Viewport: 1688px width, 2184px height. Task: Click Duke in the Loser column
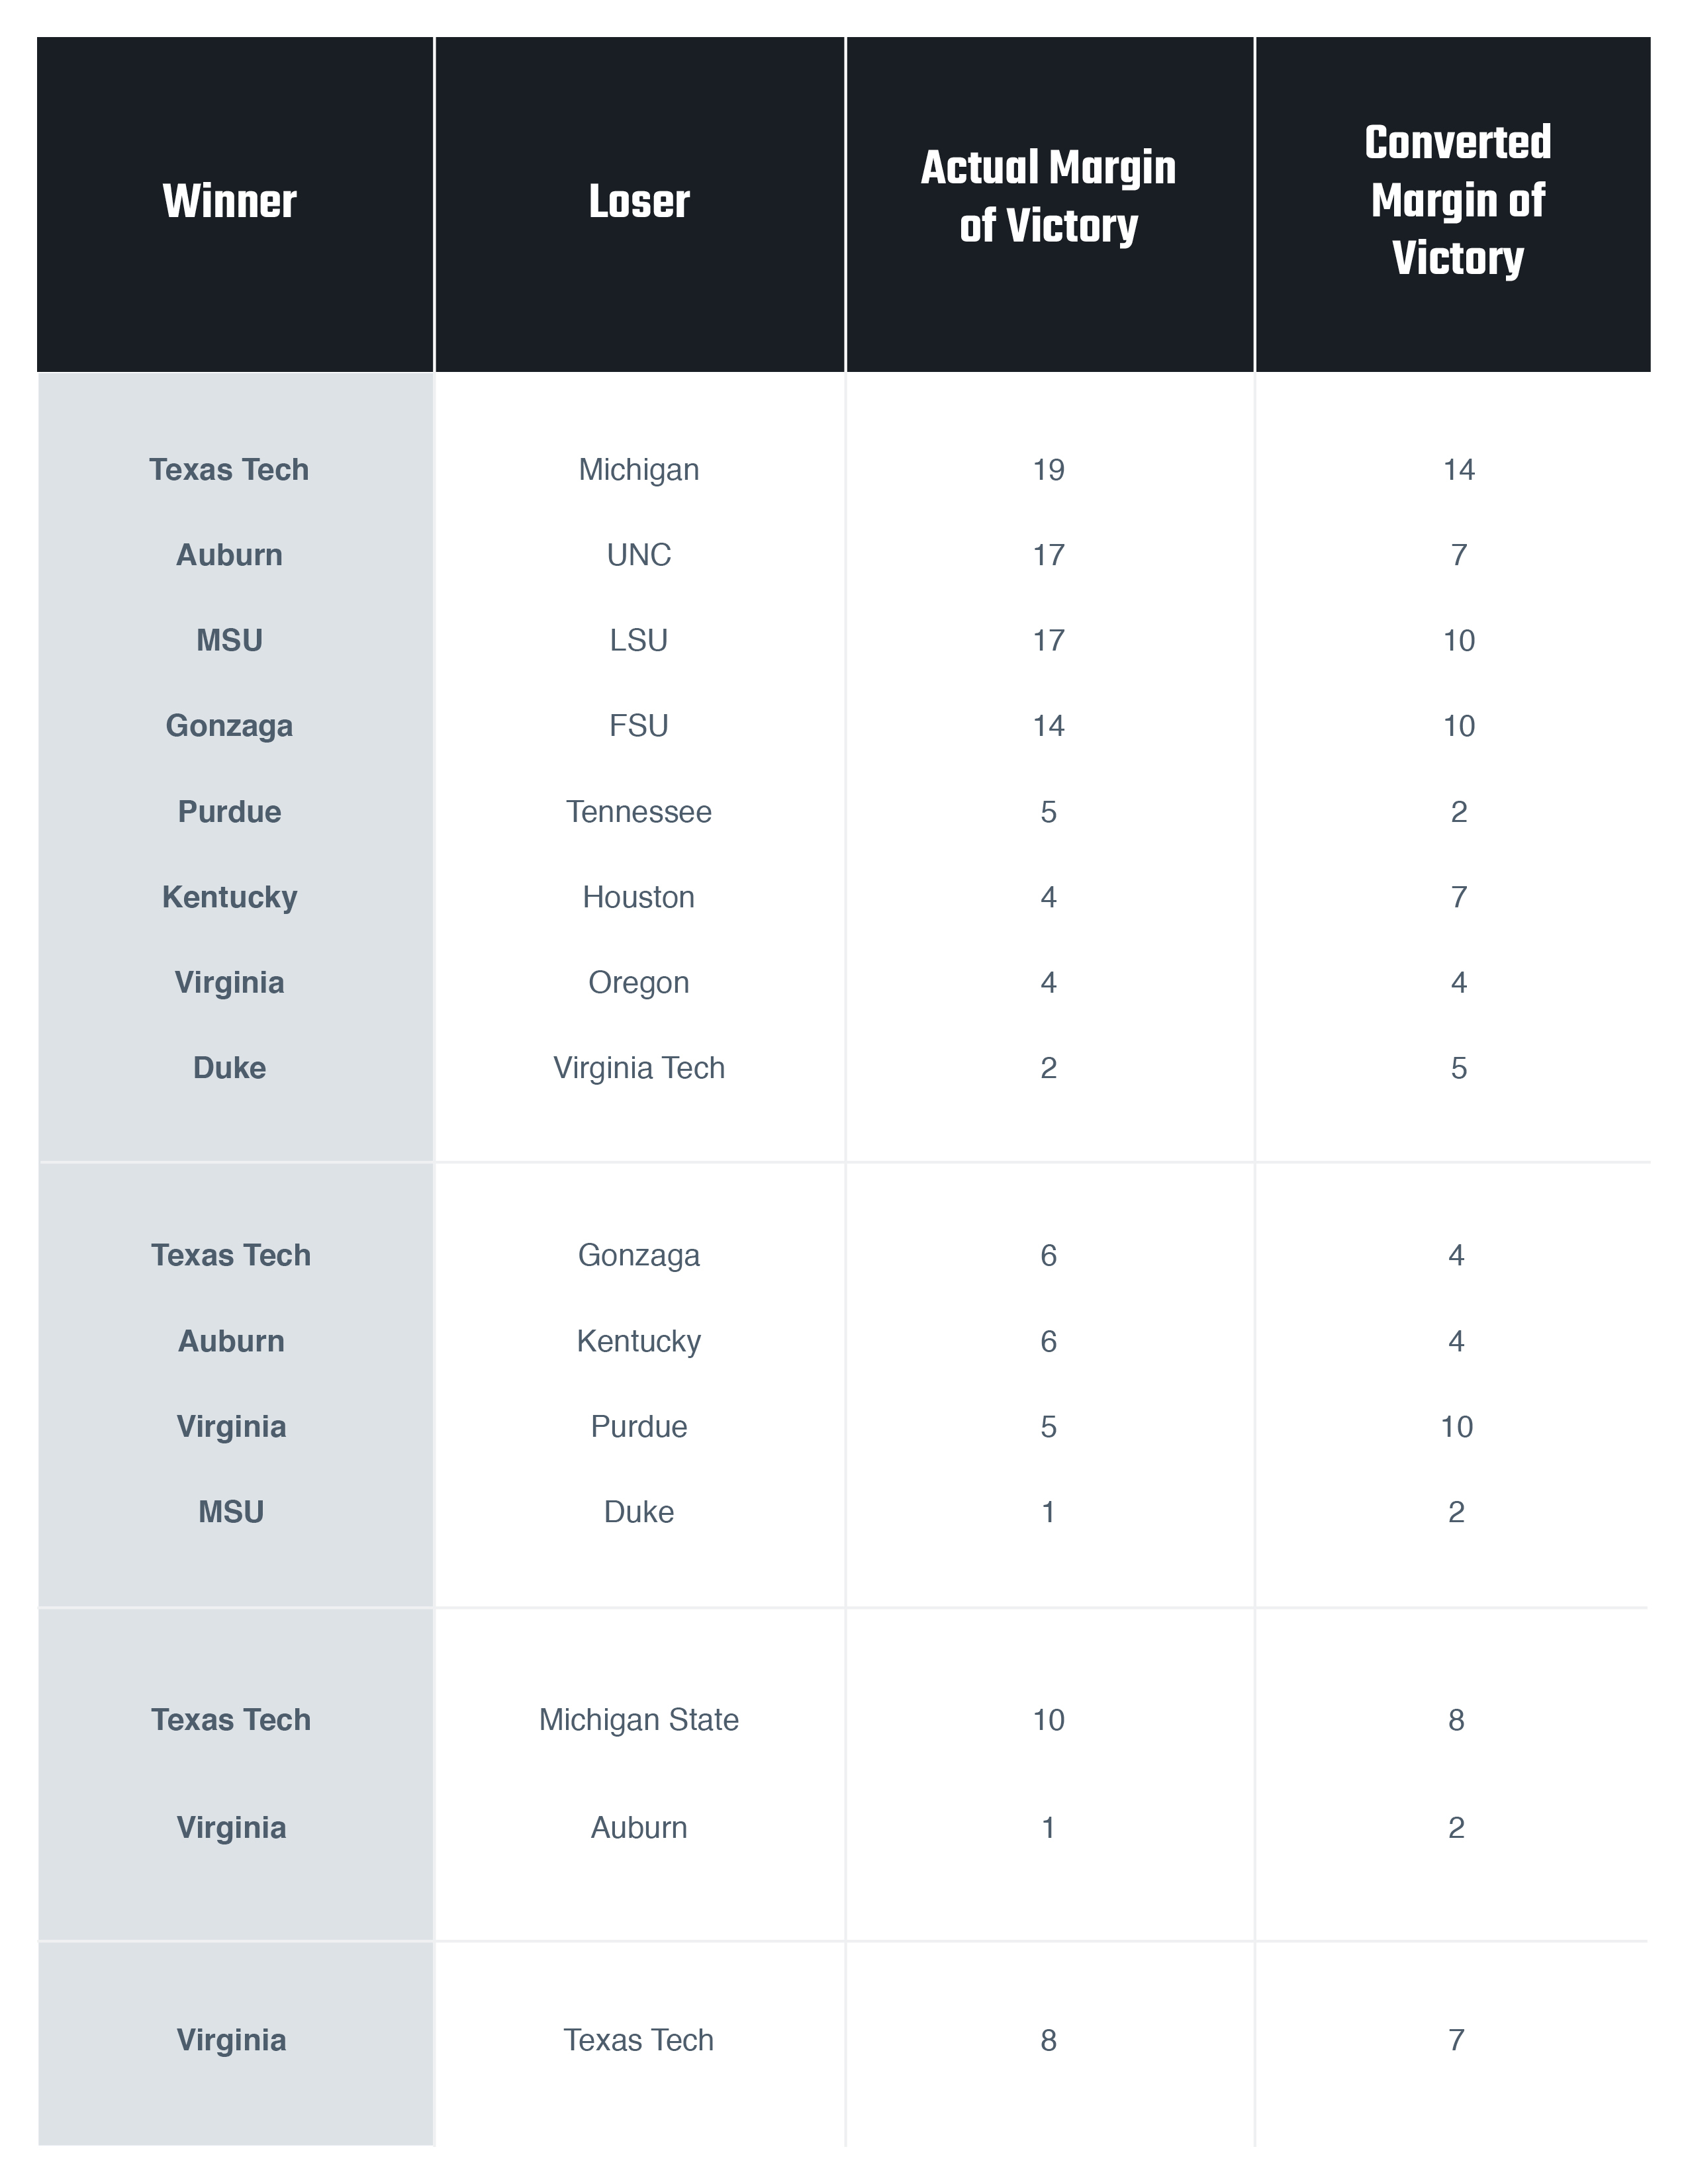click(639, 1511)
